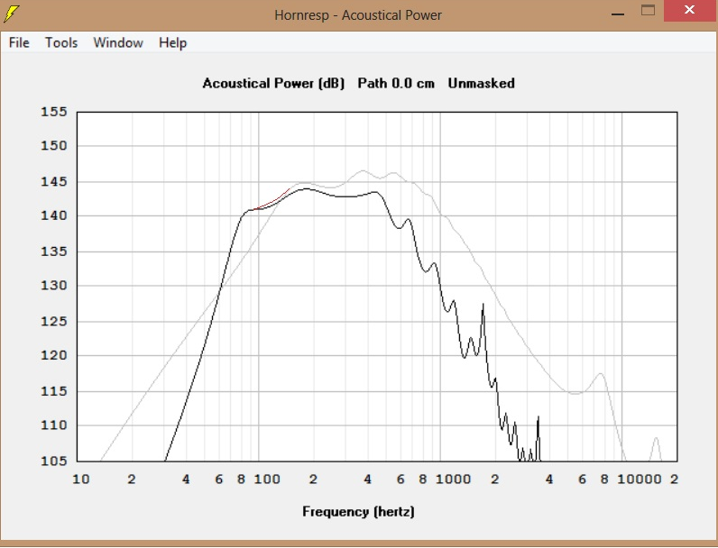Click the Hornresp lightning bolt icon
Image resolution: width=718 pixels, height=548 pixels.
point(12,14)
